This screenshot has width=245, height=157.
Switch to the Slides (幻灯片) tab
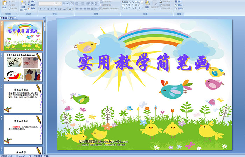point(4,18)
